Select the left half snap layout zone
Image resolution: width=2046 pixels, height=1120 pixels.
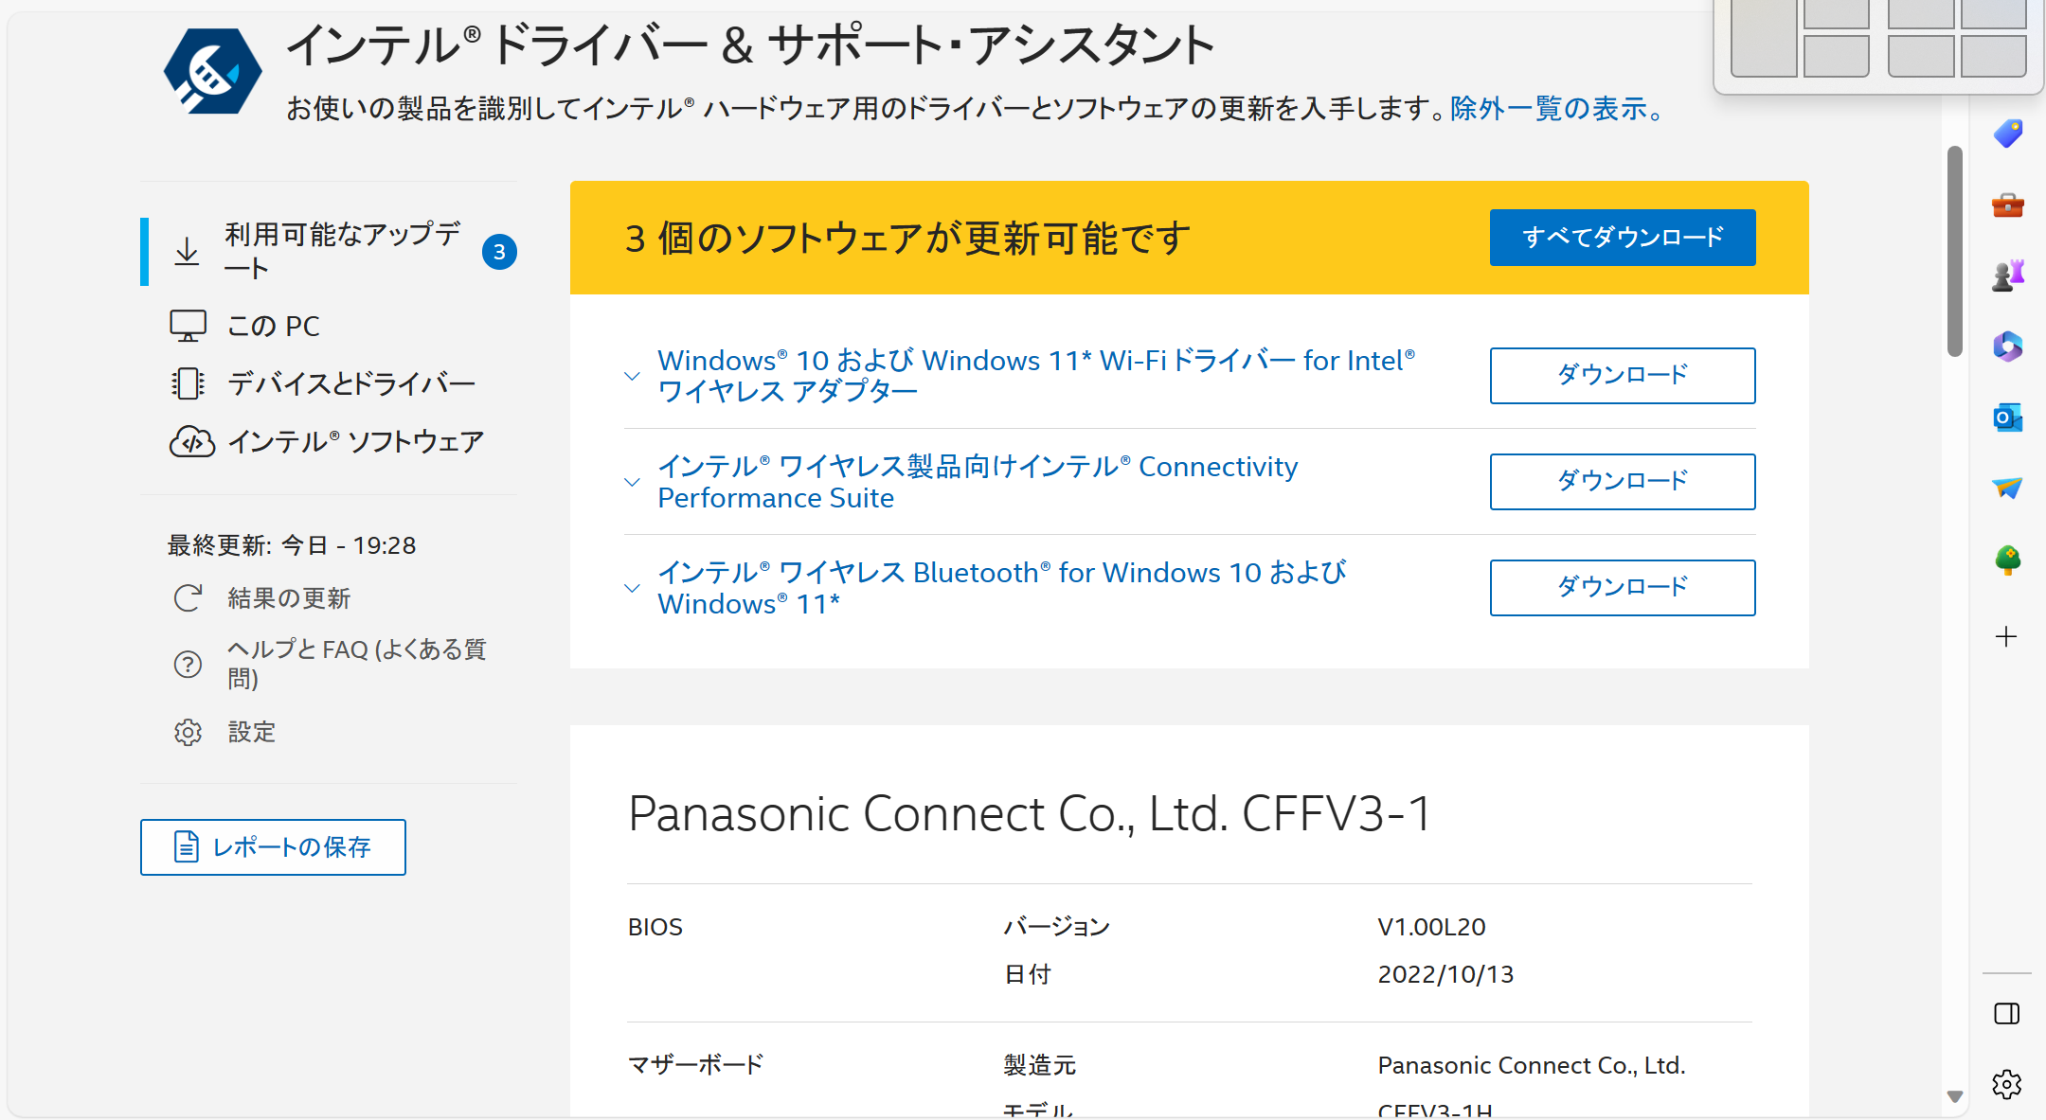(1764, 38)
